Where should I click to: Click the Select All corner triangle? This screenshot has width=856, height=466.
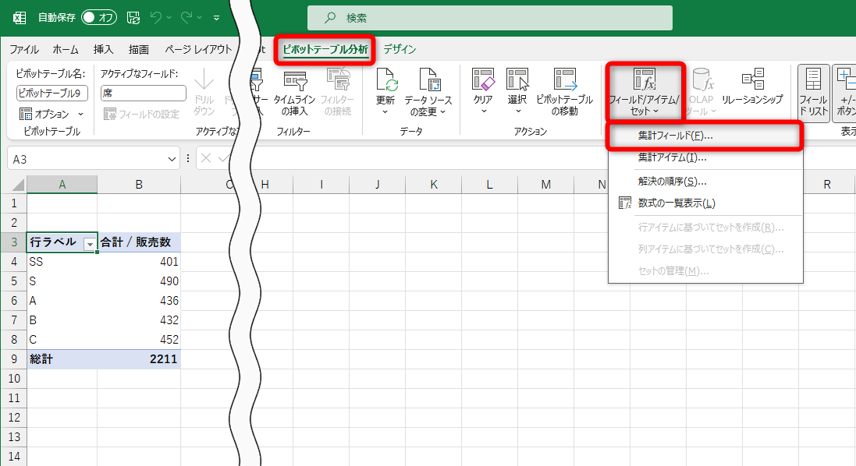point(18,185)
